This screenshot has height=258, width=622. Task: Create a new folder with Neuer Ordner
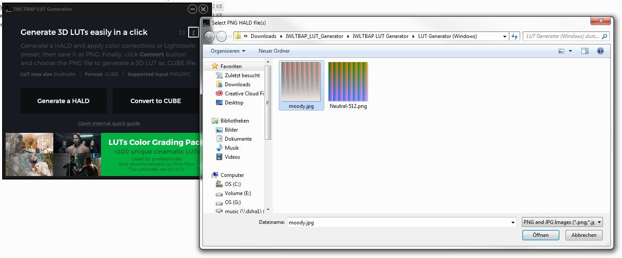(274, 51)
